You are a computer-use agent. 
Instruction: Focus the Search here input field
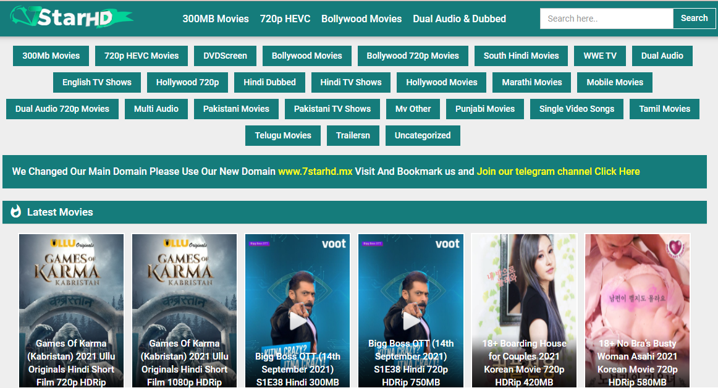(606, 19)
